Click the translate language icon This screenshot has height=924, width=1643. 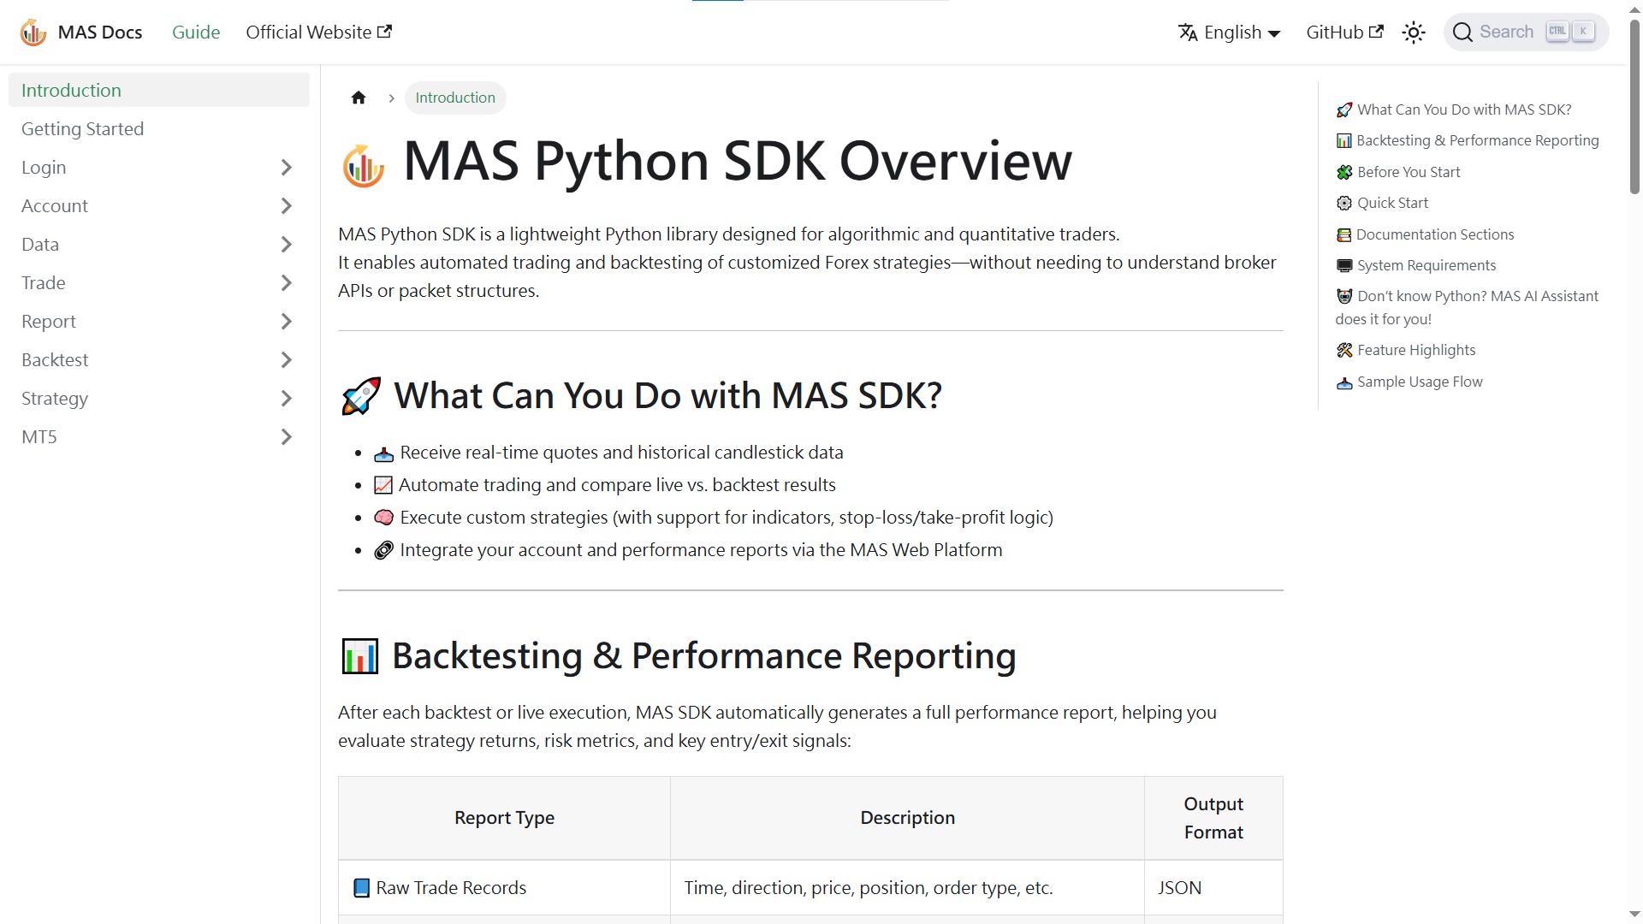click(1189, 32)
